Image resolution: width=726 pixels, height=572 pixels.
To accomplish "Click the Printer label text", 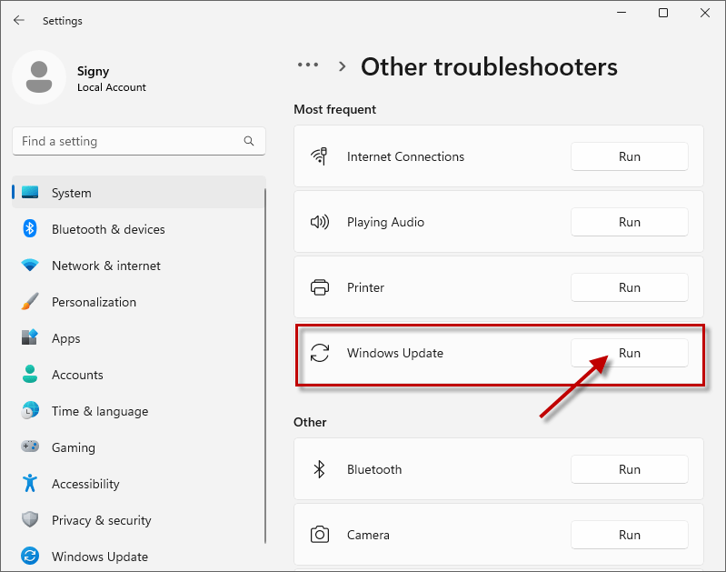I will pyautogui.click(x=366, y=288).
